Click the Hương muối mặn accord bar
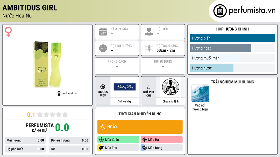 coord(232,58)
